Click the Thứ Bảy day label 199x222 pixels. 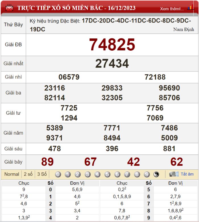(13, 25)
